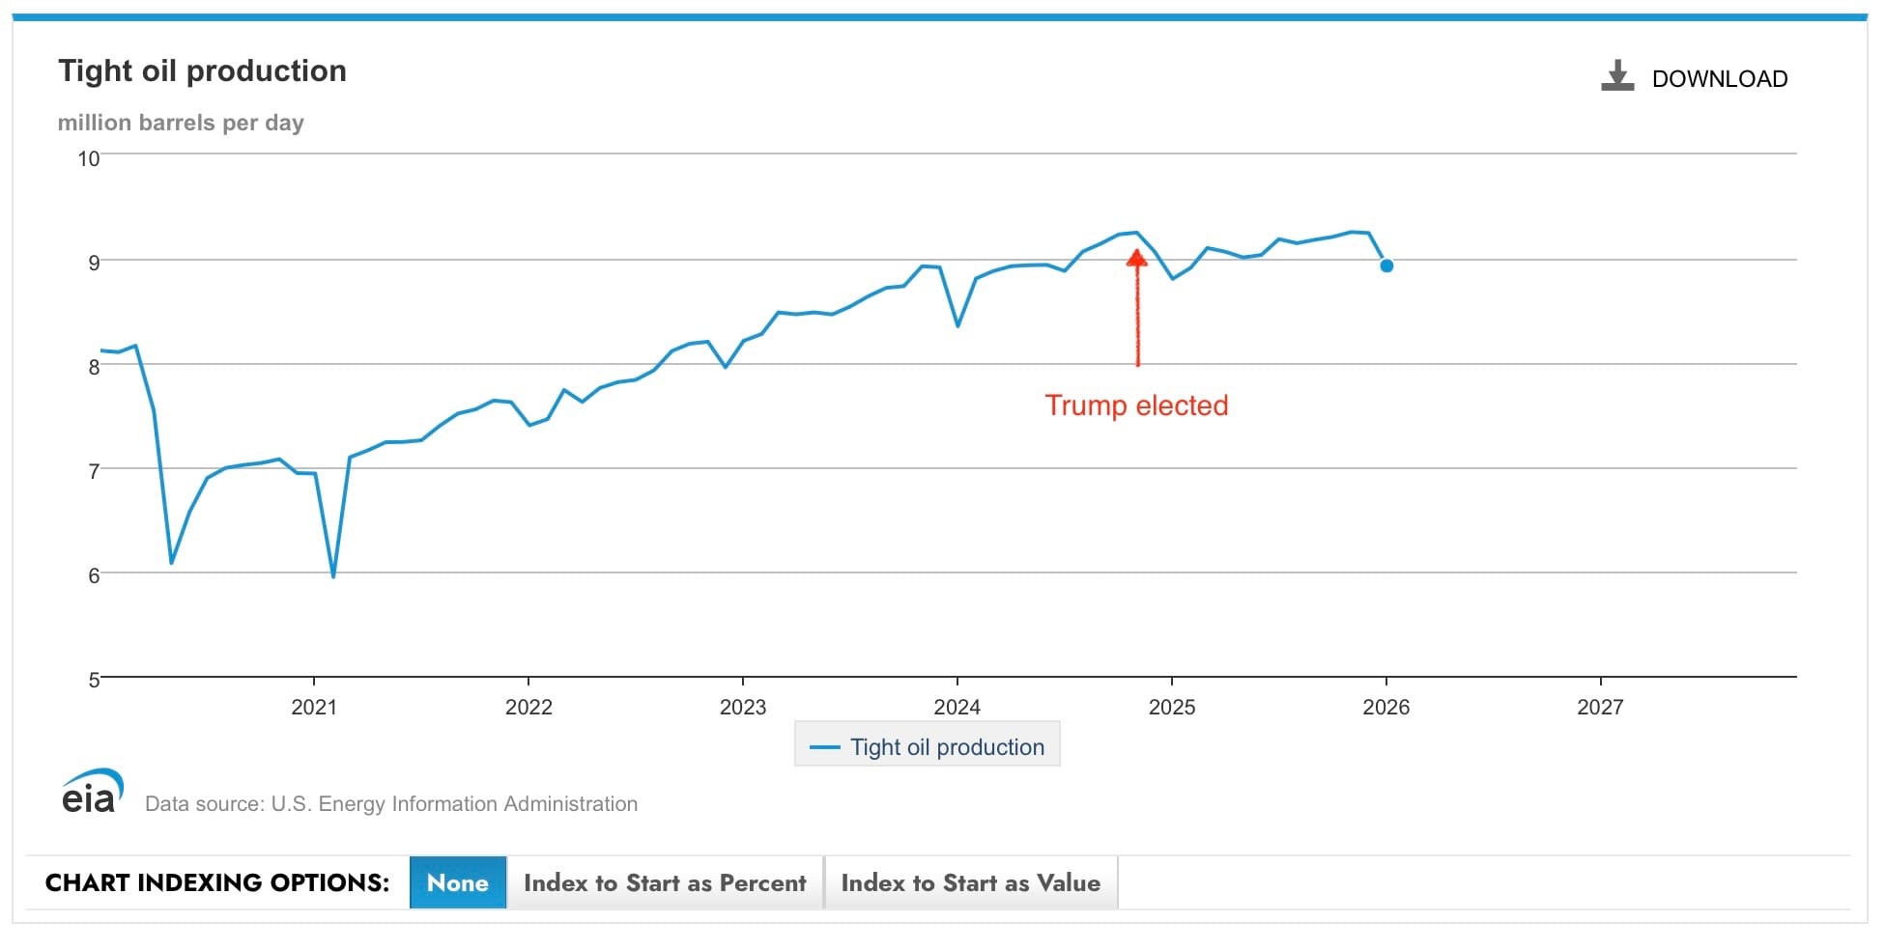
Task: Click the 2024 x-axis label
Action: click(x=957, y=708)
